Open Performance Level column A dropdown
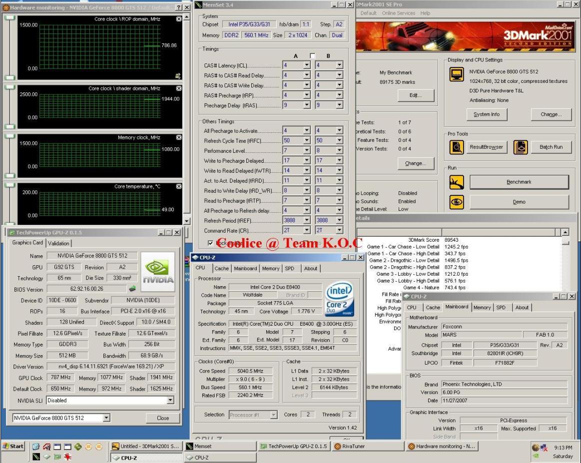This screenshot has height=463, width=581. tap(307, 150)
